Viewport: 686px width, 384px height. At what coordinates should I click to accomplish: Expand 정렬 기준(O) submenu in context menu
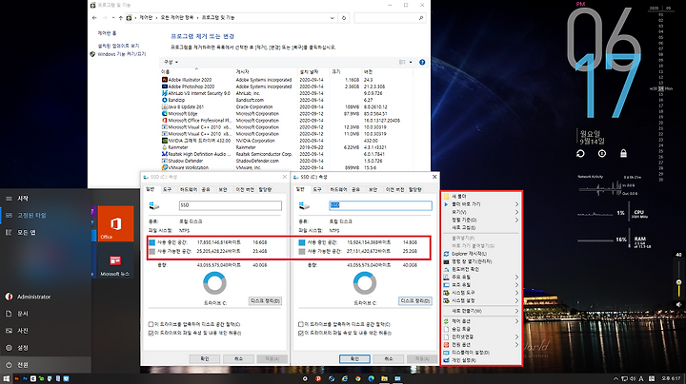click(481, 220)
